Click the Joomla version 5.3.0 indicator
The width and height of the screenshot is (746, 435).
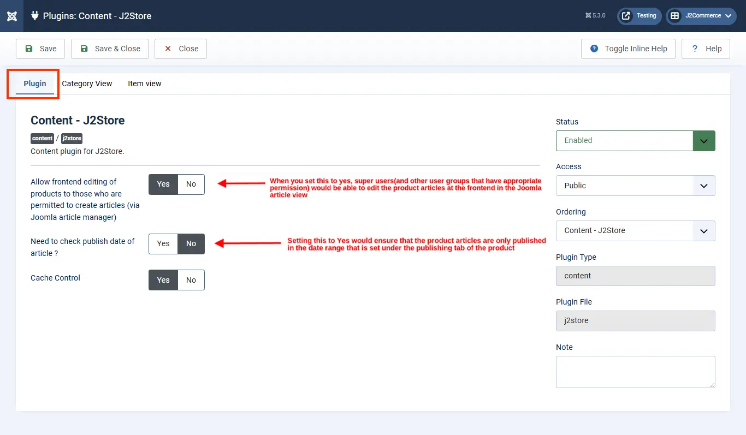595,16
